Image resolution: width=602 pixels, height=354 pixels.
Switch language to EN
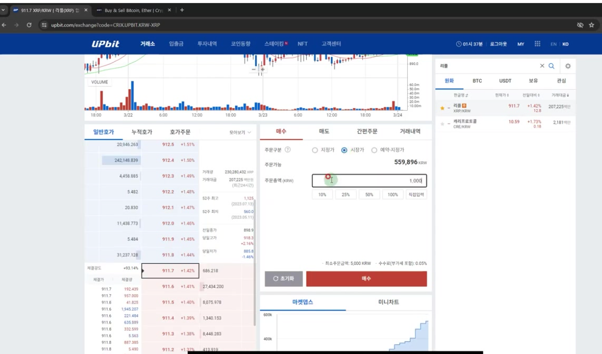(553, 44)
